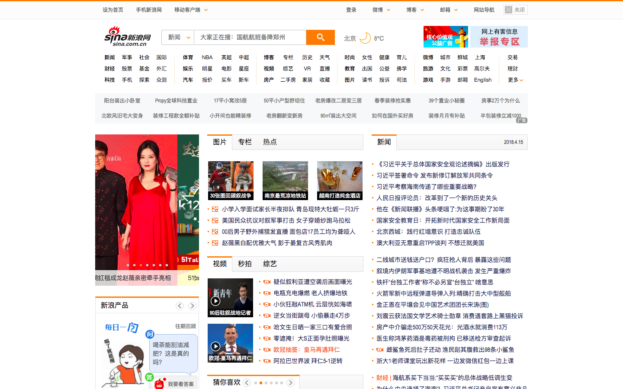Screen dimensions: 623x389
Task: Open the 新闻 search category dropdown
Action: (x=178, y=37)
